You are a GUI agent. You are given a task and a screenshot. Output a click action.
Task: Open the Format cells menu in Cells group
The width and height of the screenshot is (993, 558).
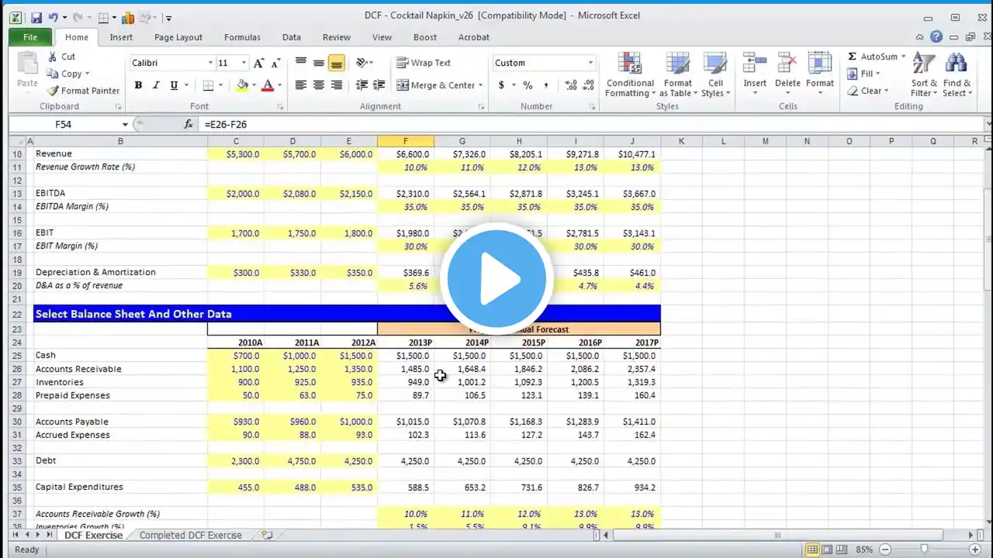click(x=820, y=74)
